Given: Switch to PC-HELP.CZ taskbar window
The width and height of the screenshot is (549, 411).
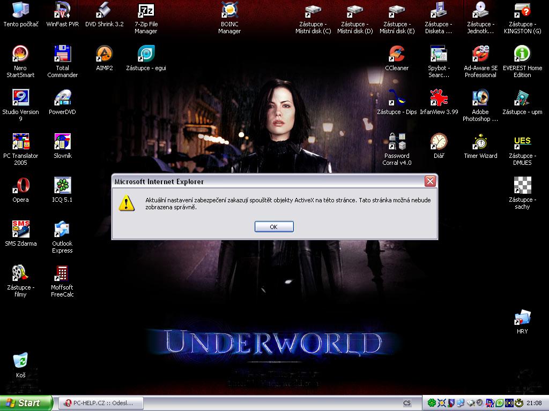Looking at the screenshot, I should [x=101, y=403].
